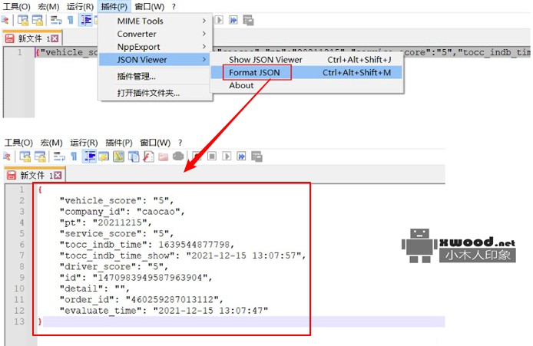Click the "tocc_indb_time": 1639544877798 line

click(x=147, y=245)
